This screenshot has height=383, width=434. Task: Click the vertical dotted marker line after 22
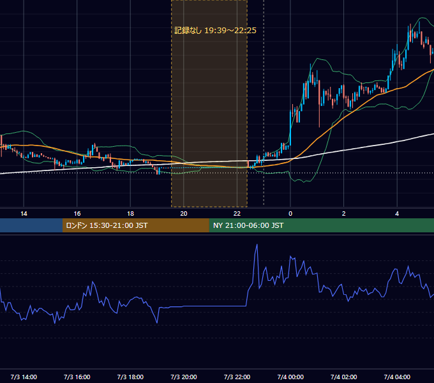(264, 102)
